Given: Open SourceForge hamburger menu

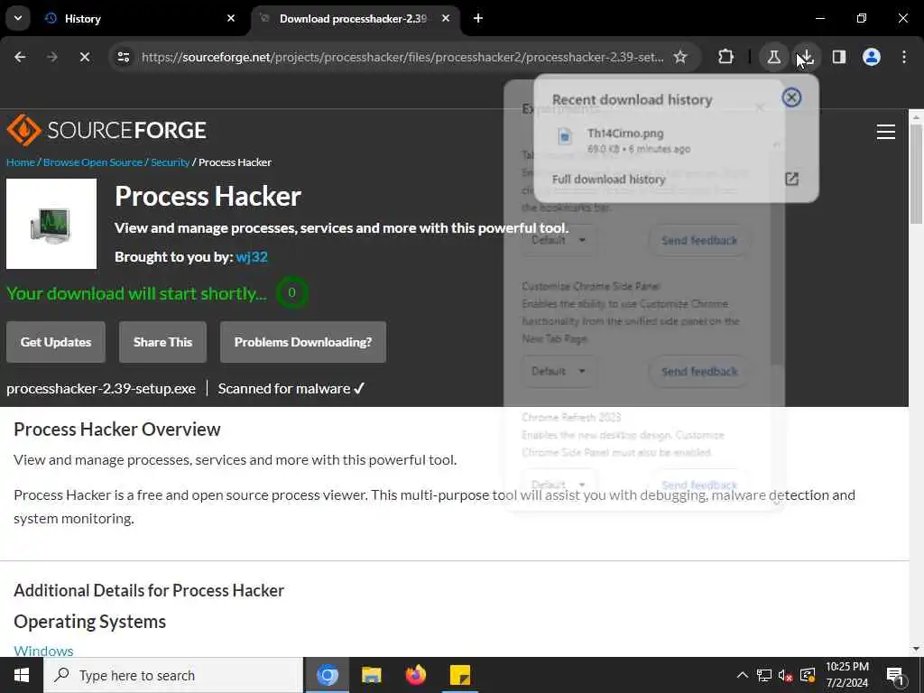Looking at the screenshot, I should click(886, 132).
